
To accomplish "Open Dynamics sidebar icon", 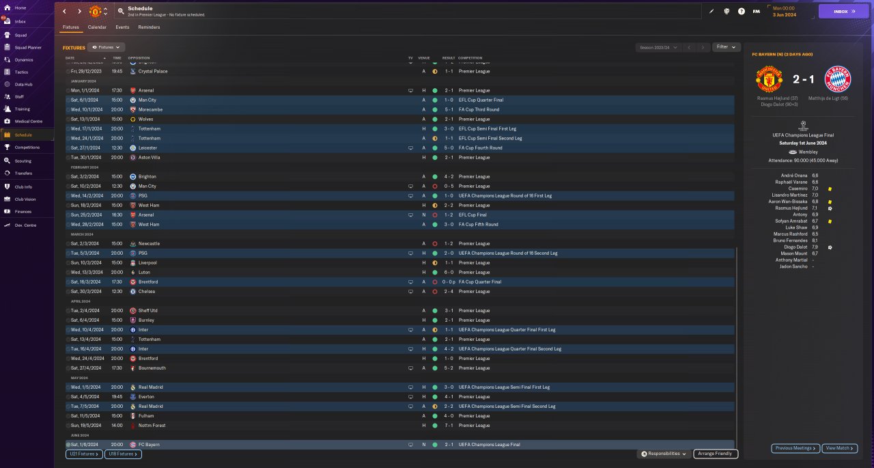I will pos(6,59).
